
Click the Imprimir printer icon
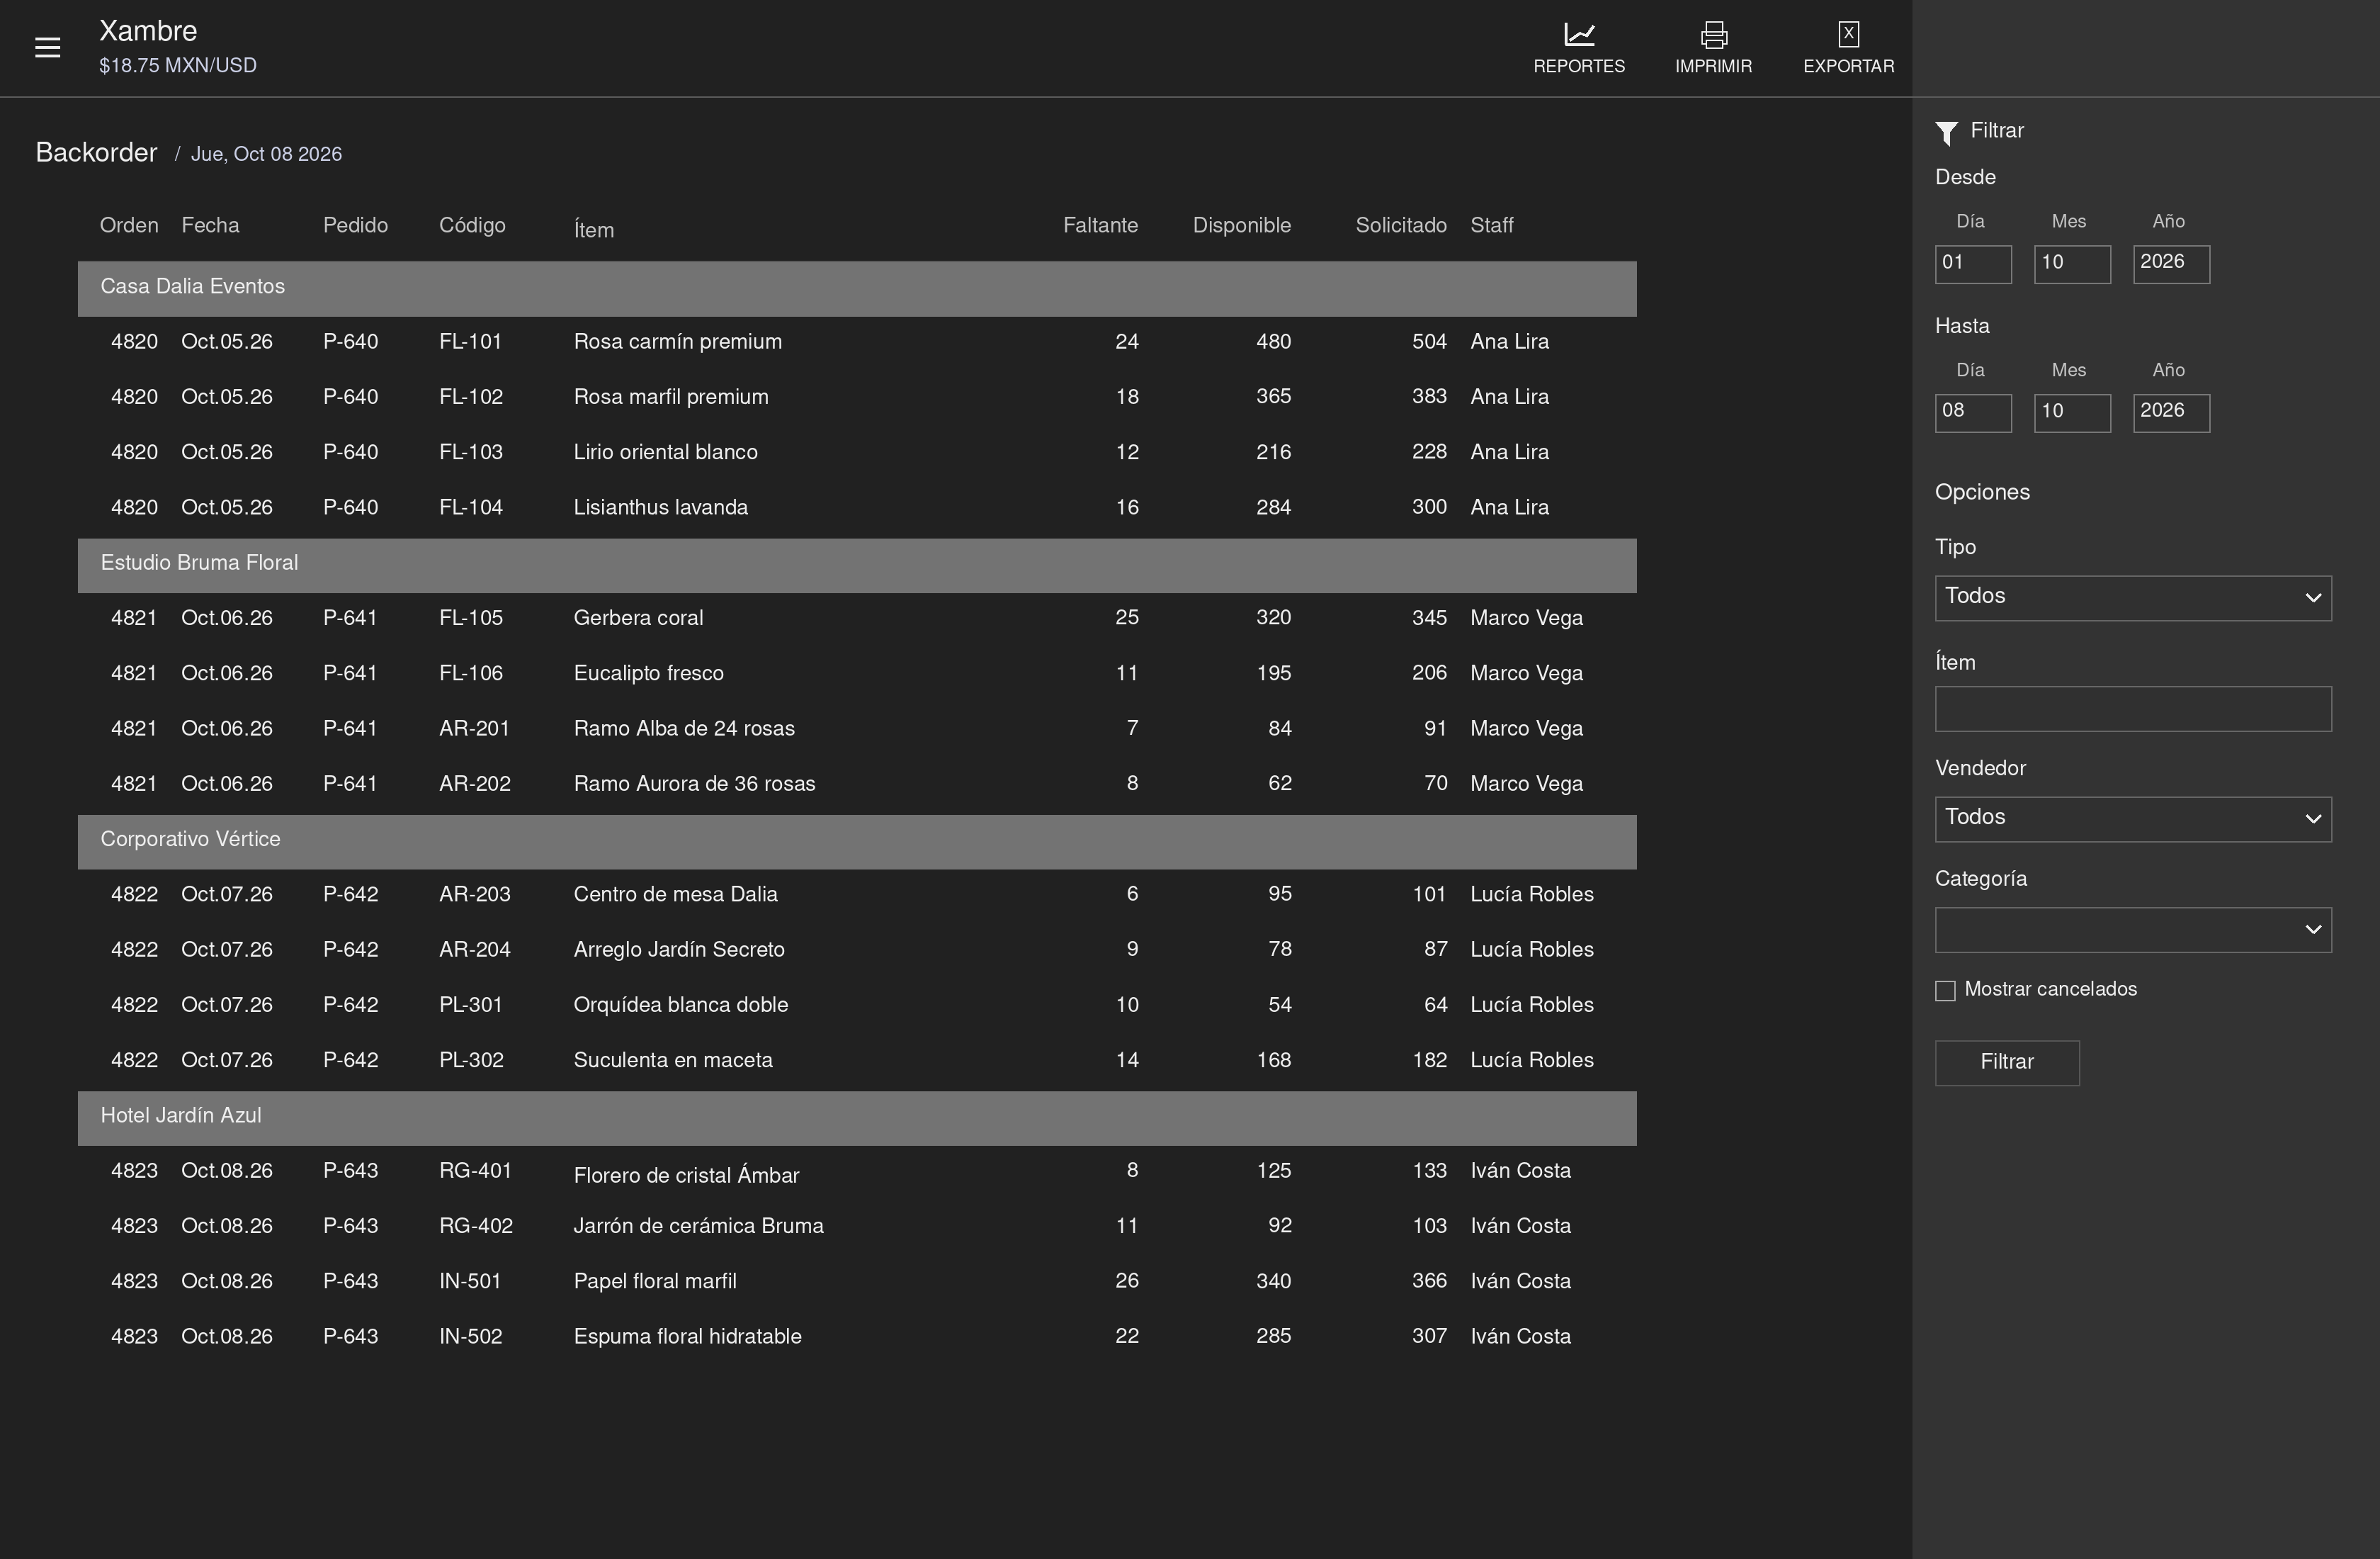tap(1713, 35)
